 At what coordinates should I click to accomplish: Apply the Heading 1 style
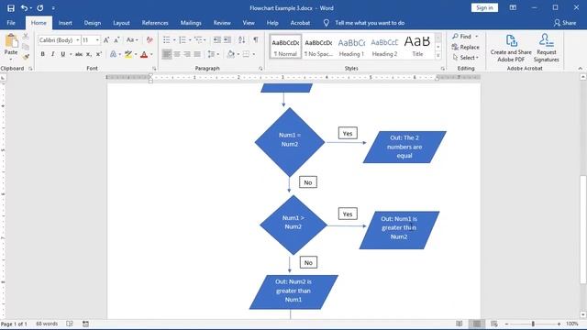click(x=351, y=48)
